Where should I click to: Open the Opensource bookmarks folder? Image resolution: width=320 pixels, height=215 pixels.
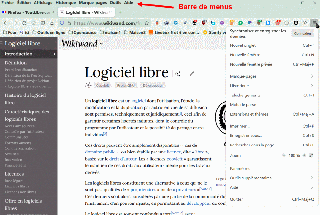[x=83, y=32]
